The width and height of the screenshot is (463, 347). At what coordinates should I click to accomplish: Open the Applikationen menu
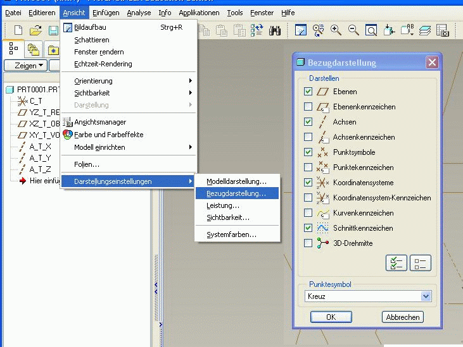coord(199,13)
